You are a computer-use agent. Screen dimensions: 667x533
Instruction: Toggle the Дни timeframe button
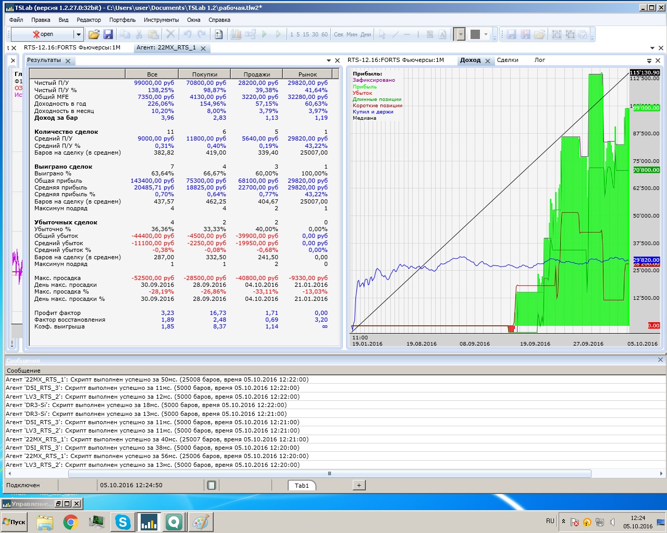(x=366, y=34)
